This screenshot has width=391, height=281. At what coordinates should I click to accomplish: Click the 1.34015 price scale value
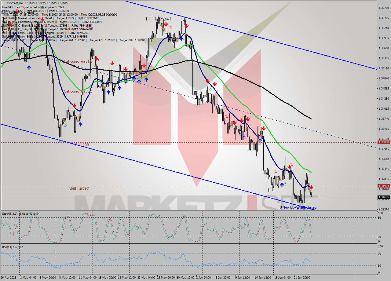(384, 108)
